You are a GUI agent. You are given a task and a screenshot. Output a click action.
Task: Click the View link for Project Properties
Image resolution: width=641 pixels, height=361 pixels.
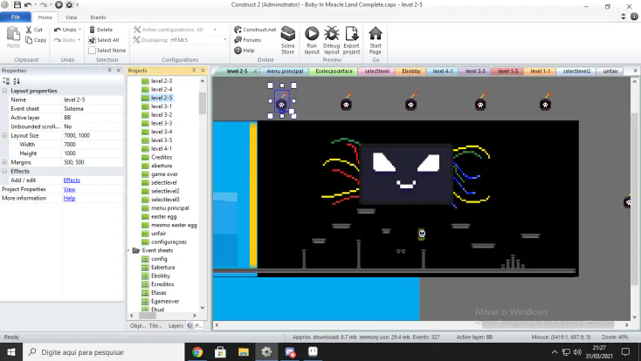(69, 189)
